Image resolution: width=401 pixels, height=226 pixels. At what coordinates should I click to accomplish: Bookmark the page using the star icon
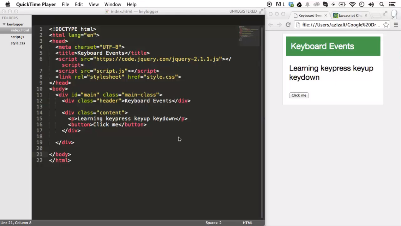point(386,25)
